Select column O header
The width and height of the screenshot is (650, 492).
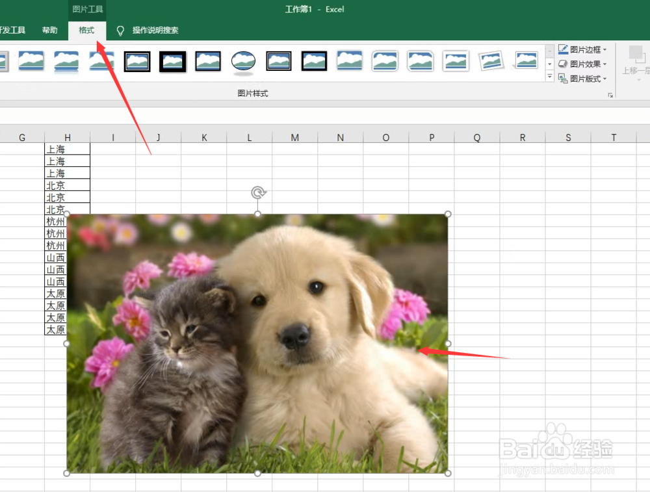coord(386,138)
